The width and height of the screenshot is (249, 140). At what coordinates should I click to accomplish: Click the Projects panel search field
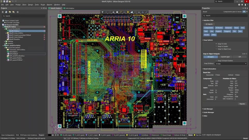pos(24,16)
